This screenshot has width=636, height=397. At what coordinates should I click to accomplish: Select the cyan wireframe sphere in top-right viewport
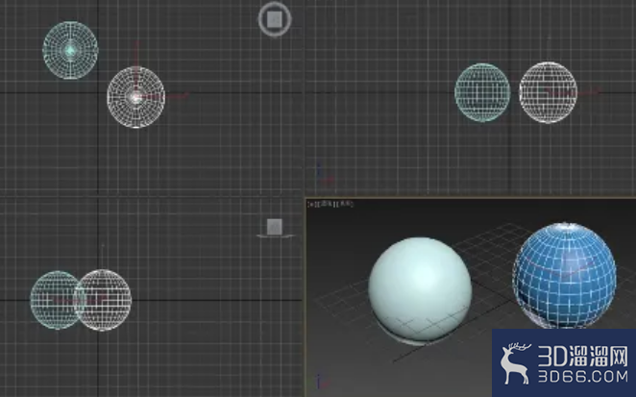tap(482, 92)
